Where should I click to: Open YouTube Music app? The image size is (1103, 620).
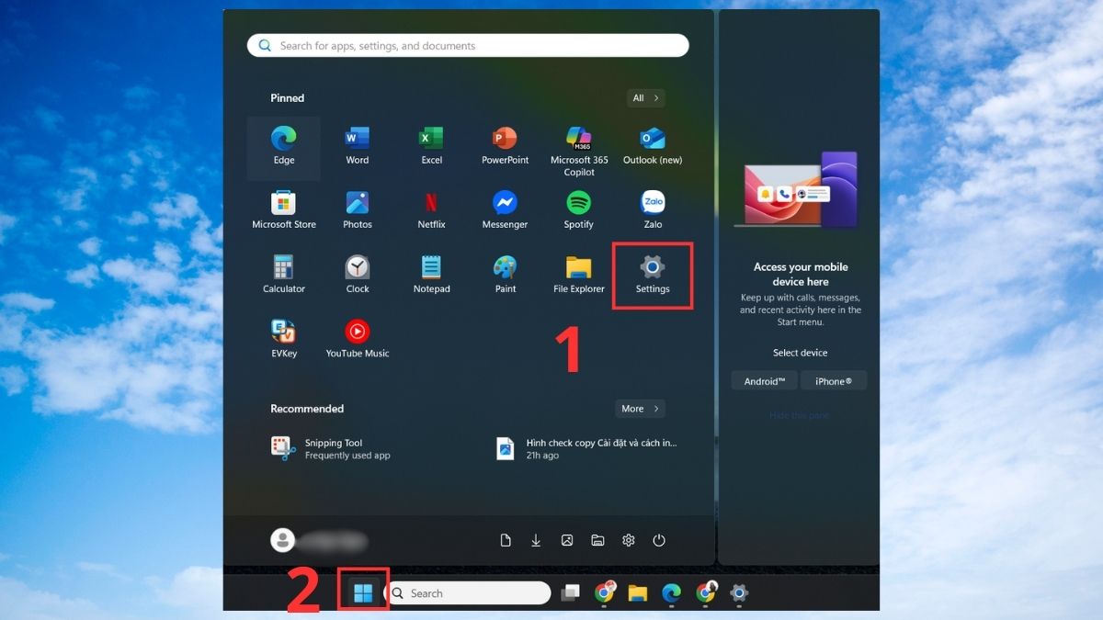[x=358, y=339]
